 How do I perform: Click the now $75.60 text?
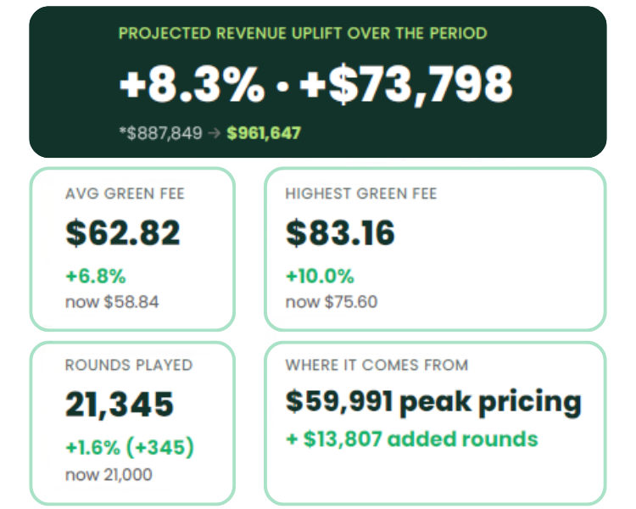pos(332,302)
